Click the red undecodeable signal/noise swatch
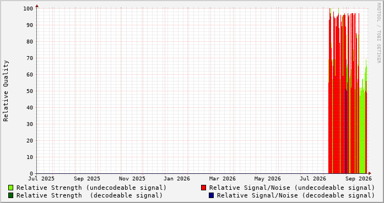The image size is (384, 203). tap(203, 188)
